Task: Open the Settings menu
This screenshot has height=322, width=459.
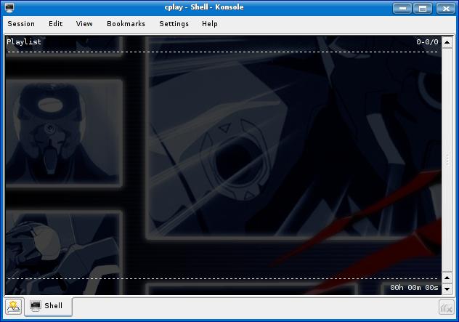Action: [x=174, y=23]
